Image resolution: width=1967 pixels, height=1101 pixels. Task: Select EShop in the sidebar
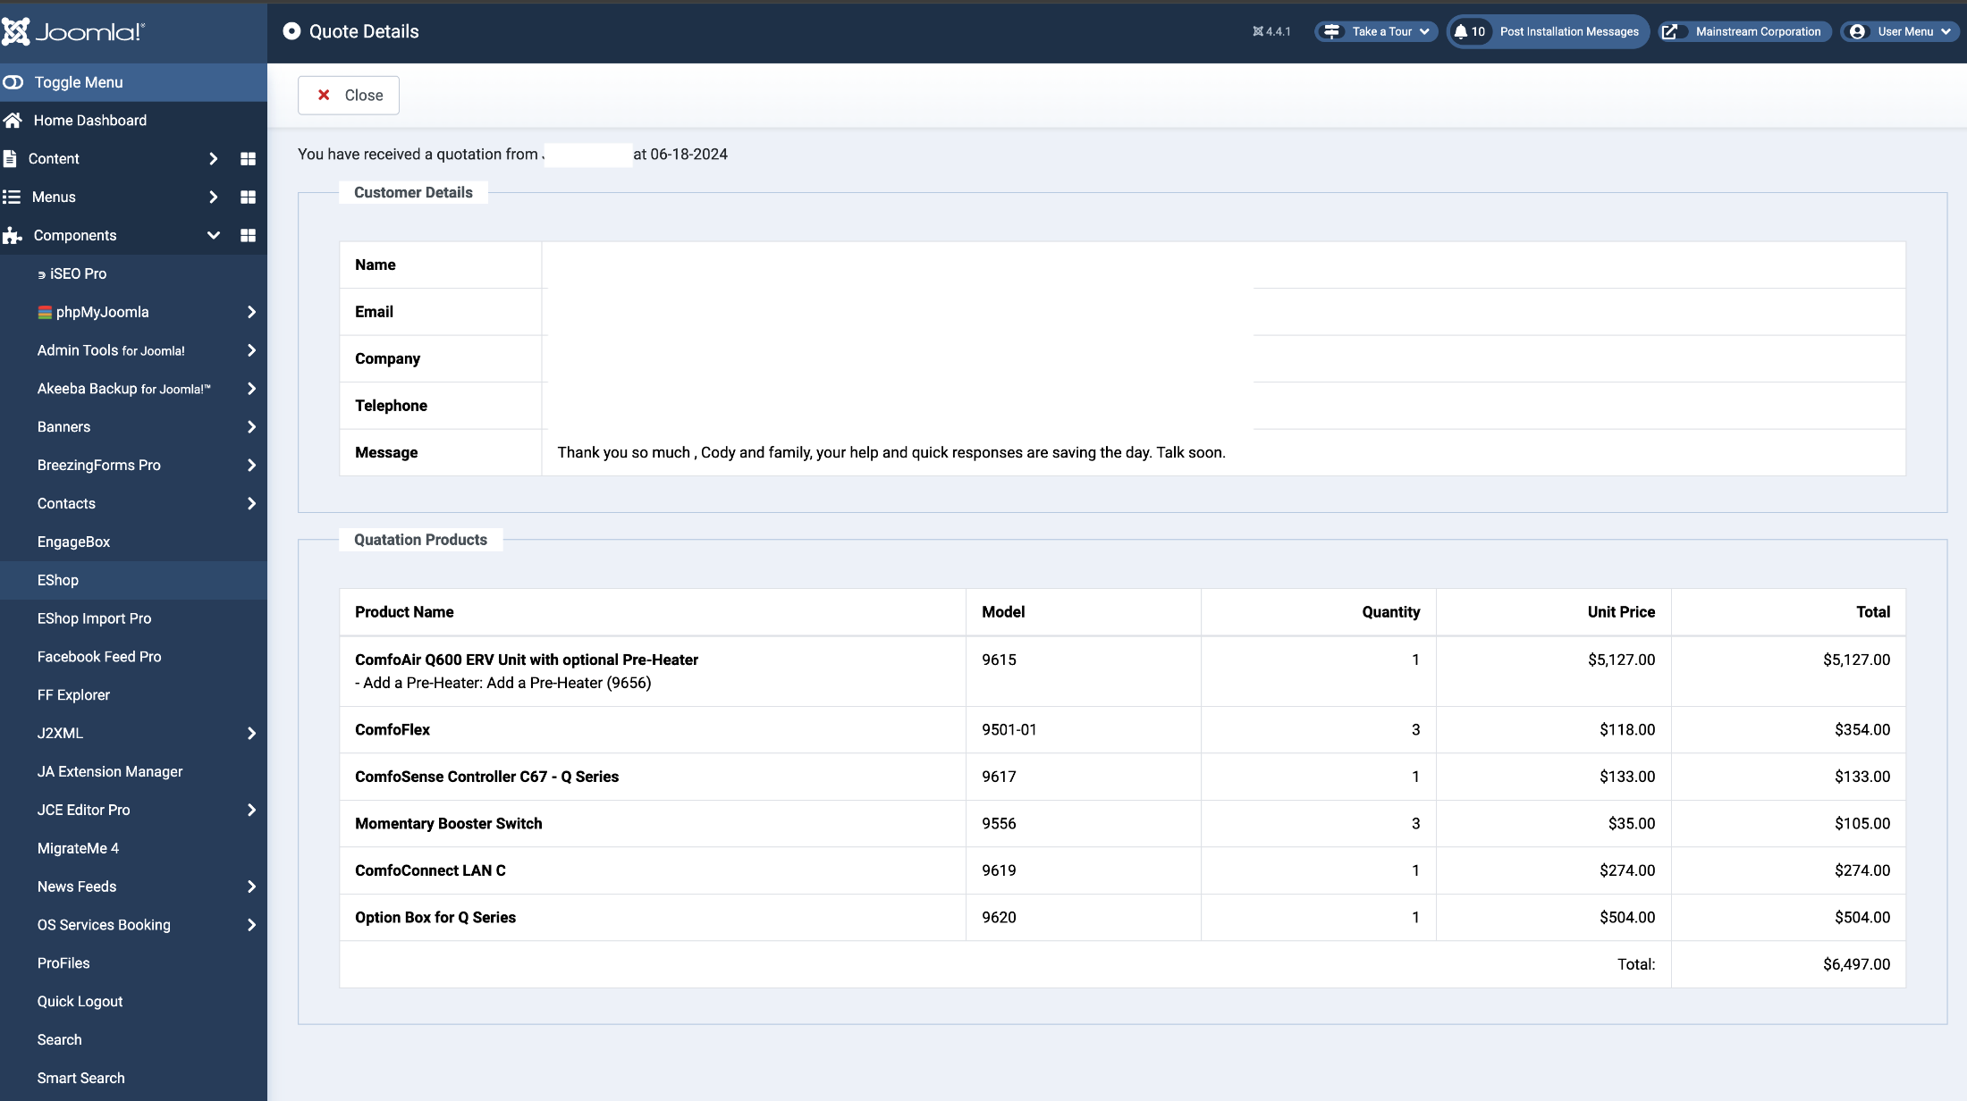(58, 581)
